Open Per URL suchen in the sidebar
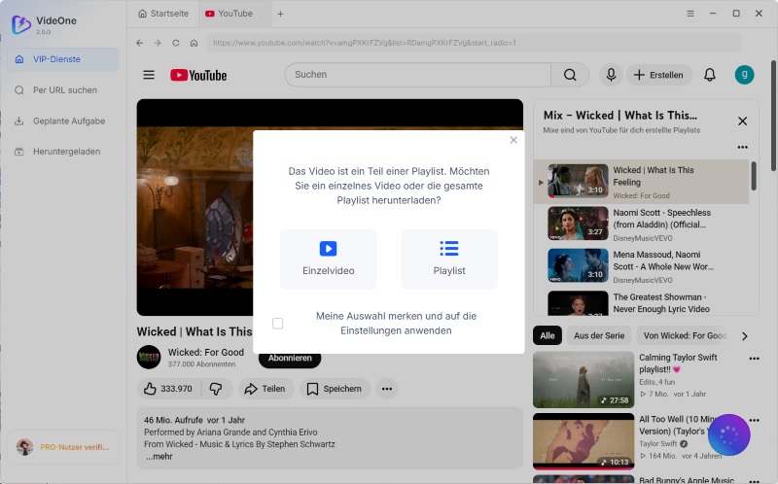The height and width of the screenshot is (484, 778). coord(63,89)
